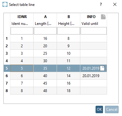This screenshot has width=122, height=116.
Task: Click the document icon in INFO header
Action: [x=103, y=17]
